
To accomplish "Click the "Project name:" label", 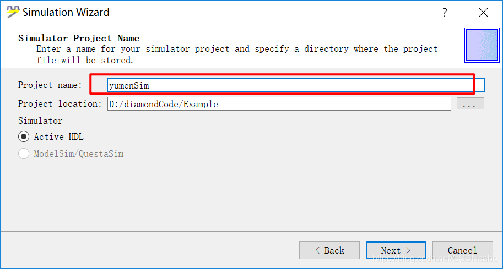I will (50, 85).
